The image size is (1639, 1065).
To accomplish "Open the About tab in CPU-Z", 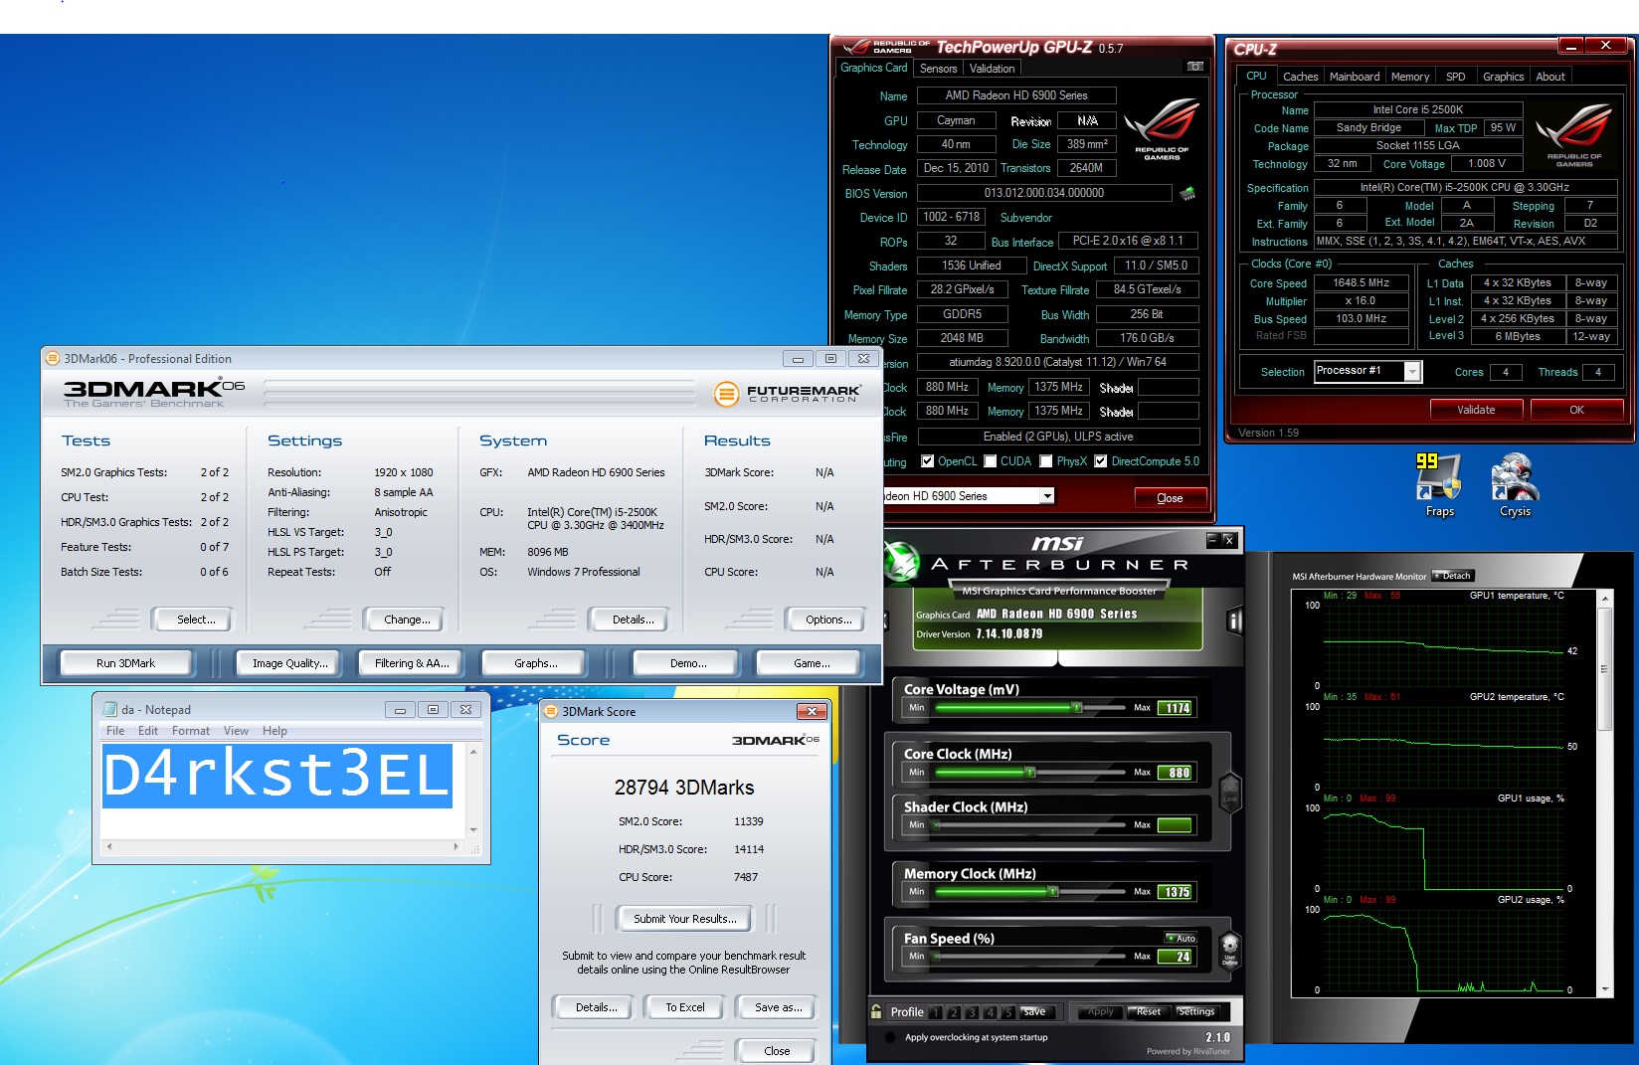I will (1549, 77).
